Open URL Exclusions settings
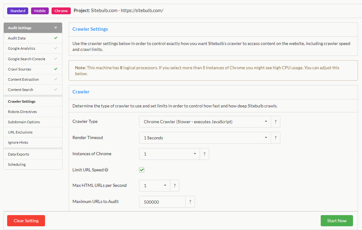The width and height of the screenshot is (362, 230). point(33,132)
